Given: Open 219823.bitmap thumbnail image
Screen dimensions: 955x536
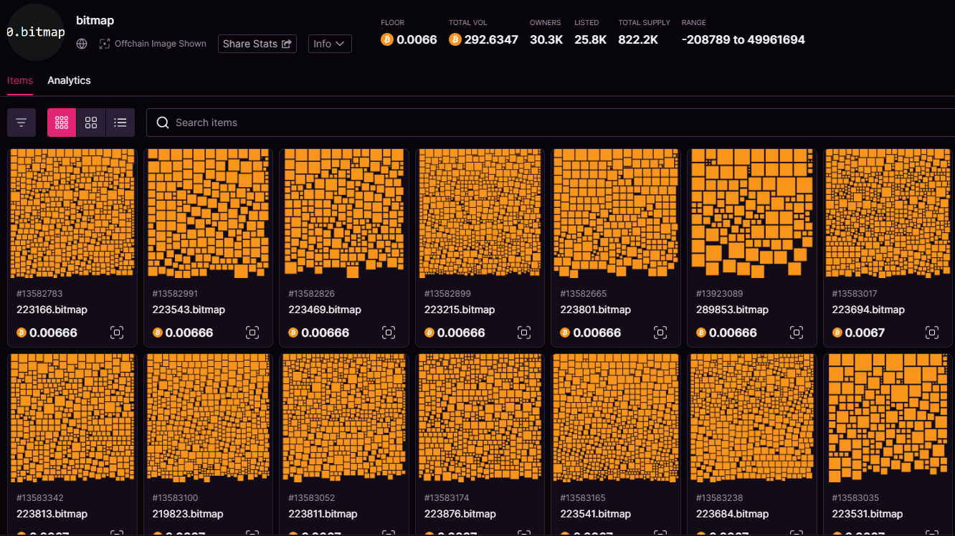Looking at the screenshot, I should 209,418.
